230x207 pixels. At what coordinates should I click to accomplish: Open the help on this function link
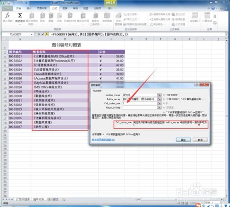point(103,140)
